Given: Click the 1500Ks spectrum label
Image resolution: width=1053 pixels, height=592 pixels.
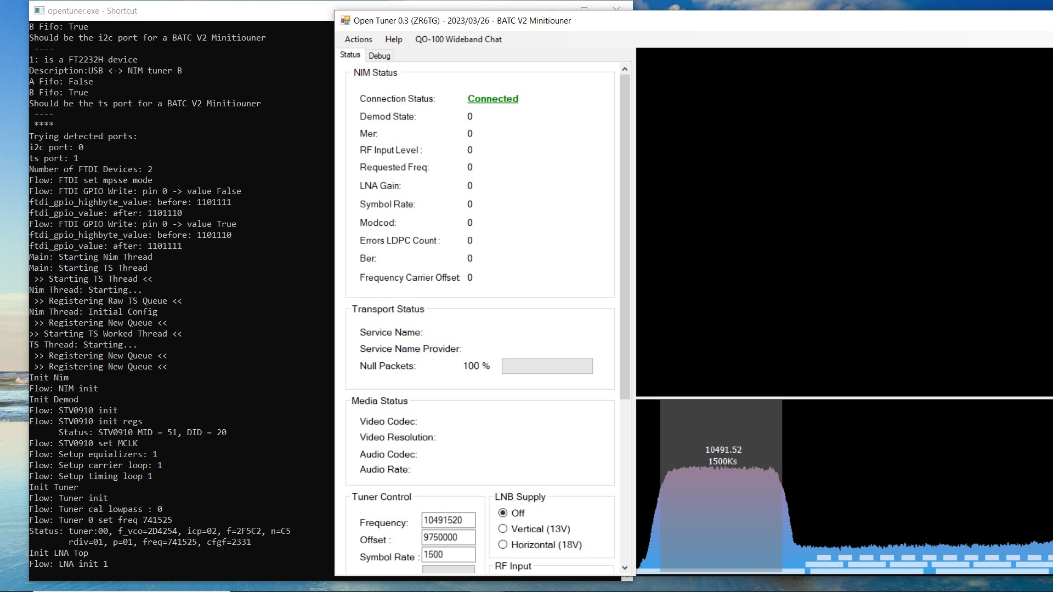Looking at the screenshot, I should tap(722, 462).
